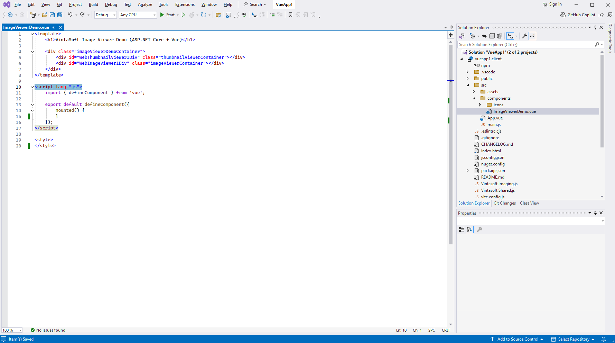615x343 pixels.
Task: Open the Analyze menu
Action: click(145, 4)
